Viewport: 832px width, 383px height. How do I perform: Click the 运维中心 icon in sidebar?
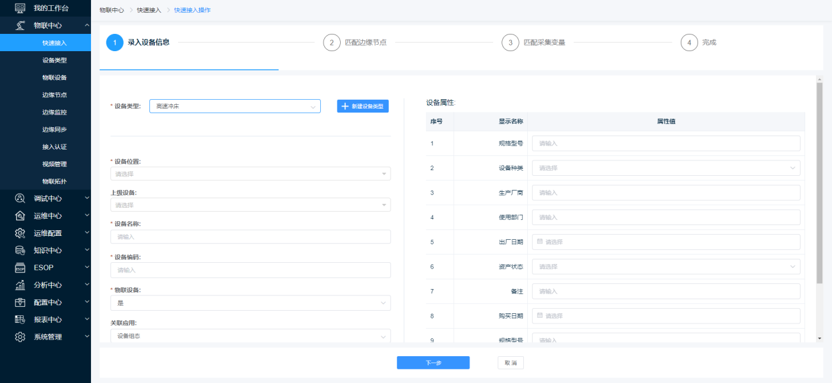20,216
